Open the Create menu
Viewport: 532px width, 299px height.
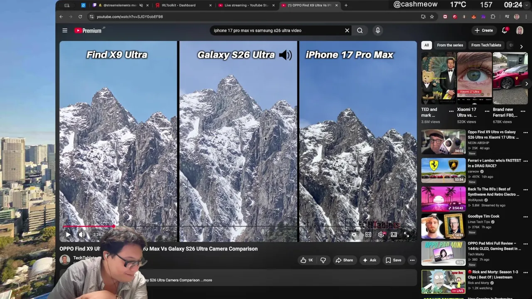point(484,30)
